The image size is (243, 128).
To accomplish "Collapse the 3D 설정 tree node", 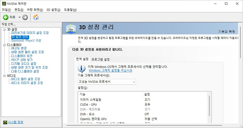I will tap(5, 29).
